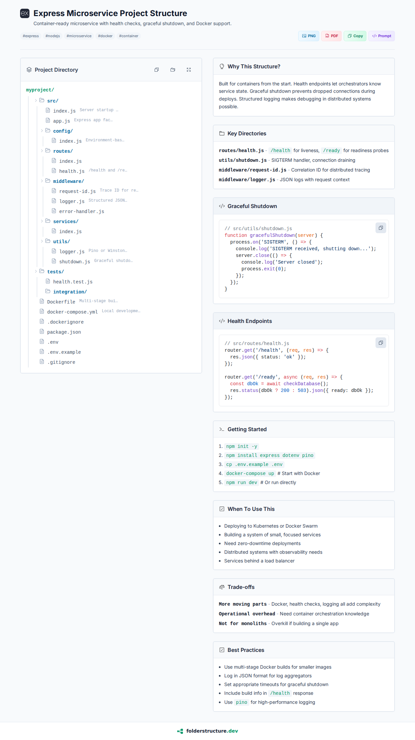Screen dimensions: 415x740
Task: Click the copy icon in Project Directory header
Action: (x=157, y=70)
